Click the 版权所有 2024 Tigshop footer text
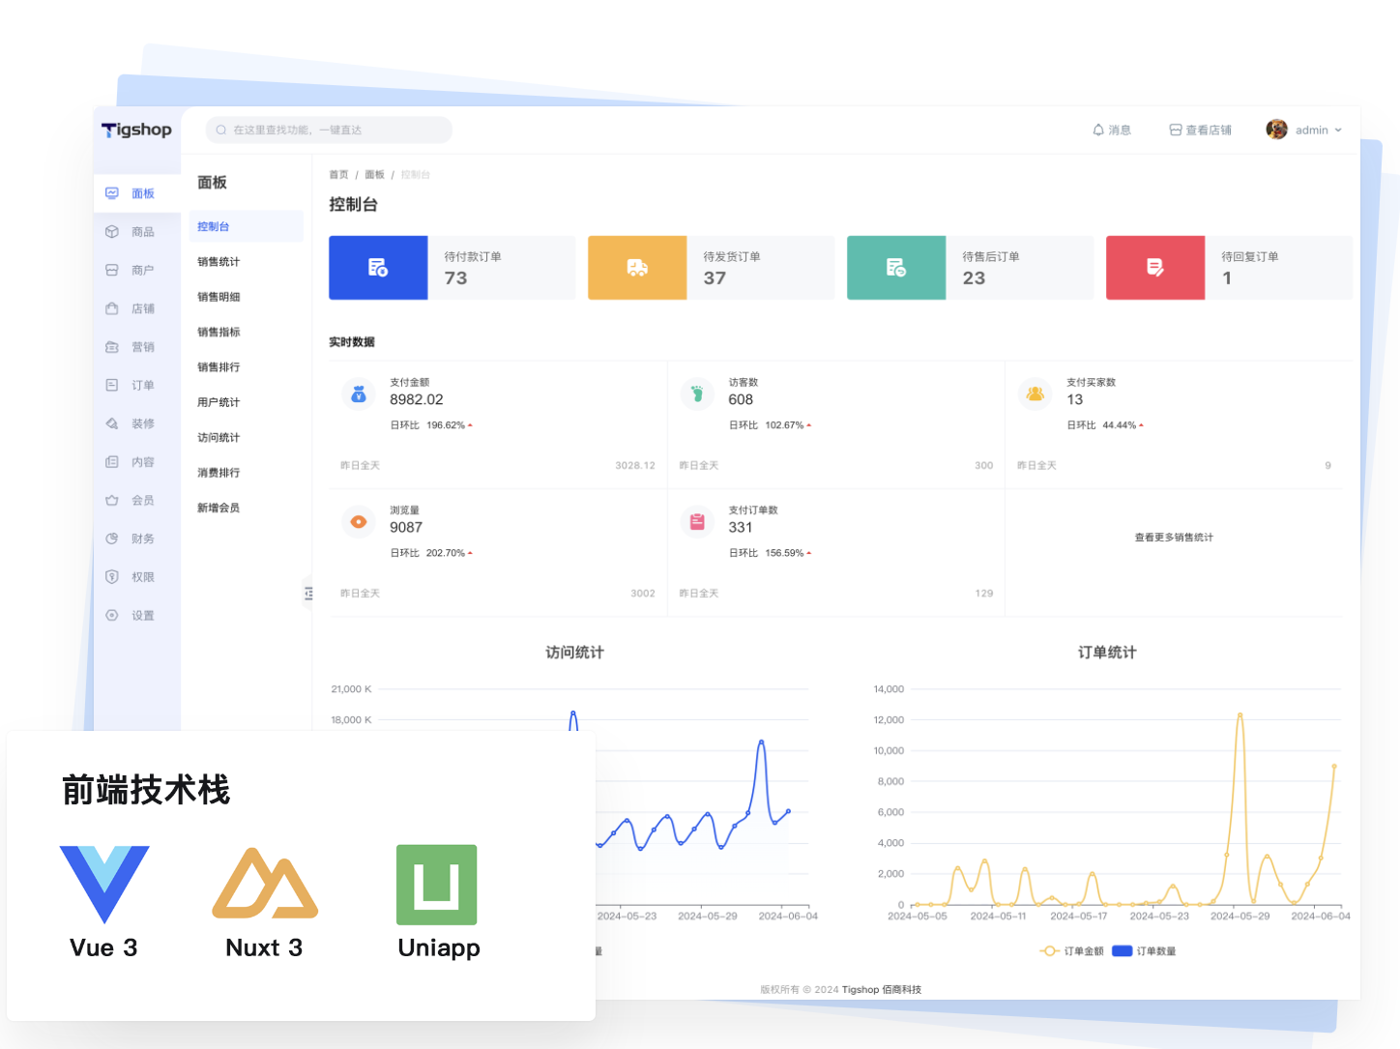1400x1049 pixels. click(840, 990)
